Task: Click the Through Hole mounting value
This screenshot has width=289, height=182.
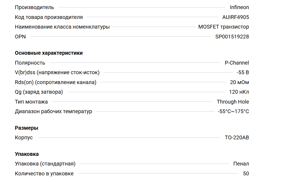Action: pyautogui.click(x=233, y=102)
